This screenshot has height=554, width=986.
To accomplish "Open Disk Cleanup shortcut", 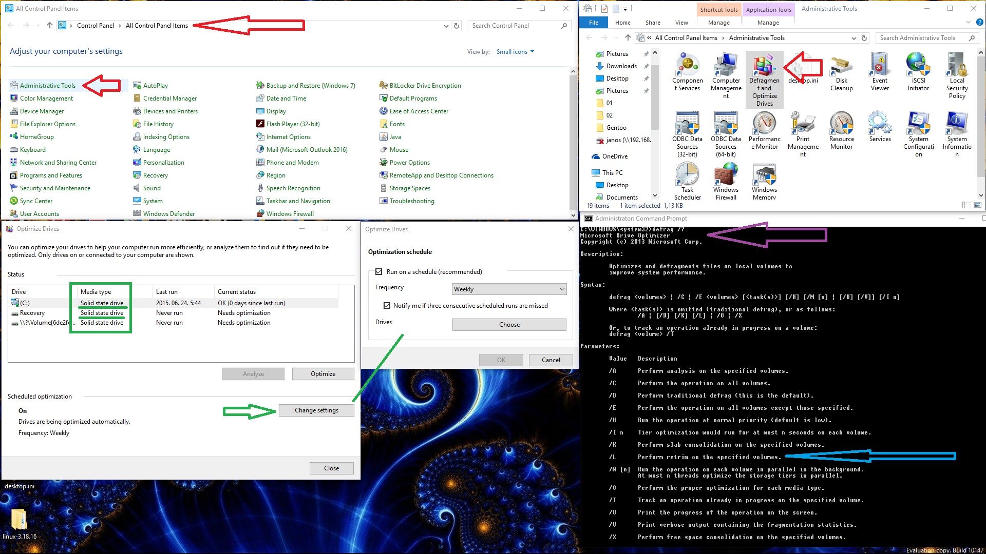I will point(841,72).
